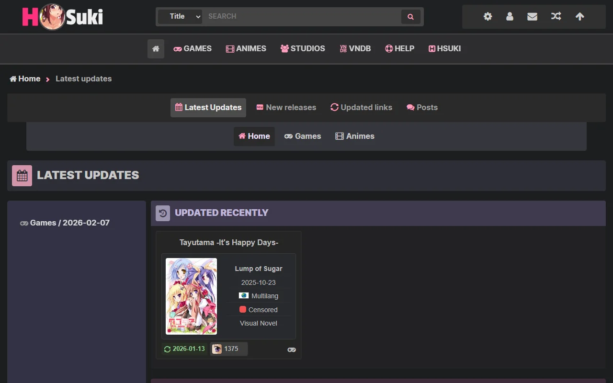Click the gamepad icon on the Tayutama card

291,349
